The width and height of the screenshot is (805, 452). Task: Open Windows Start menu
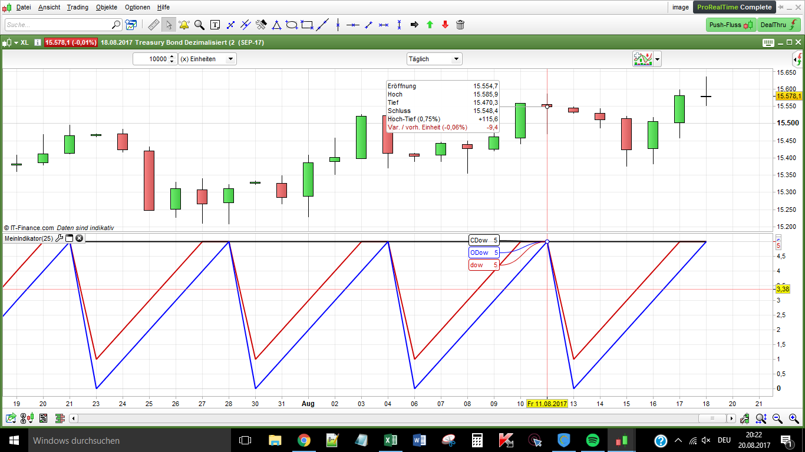click(13, 440)
